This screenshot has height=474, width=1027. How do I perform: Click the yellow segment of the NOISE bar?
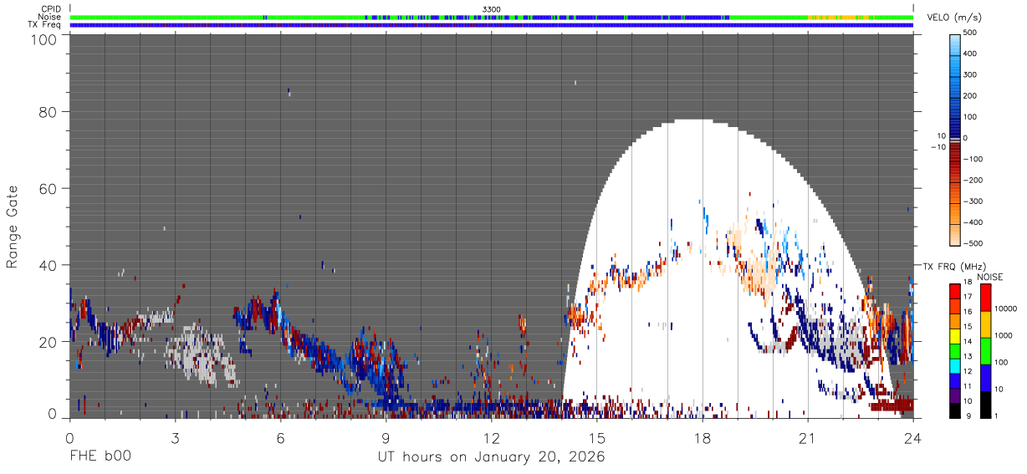coord(987,324)
